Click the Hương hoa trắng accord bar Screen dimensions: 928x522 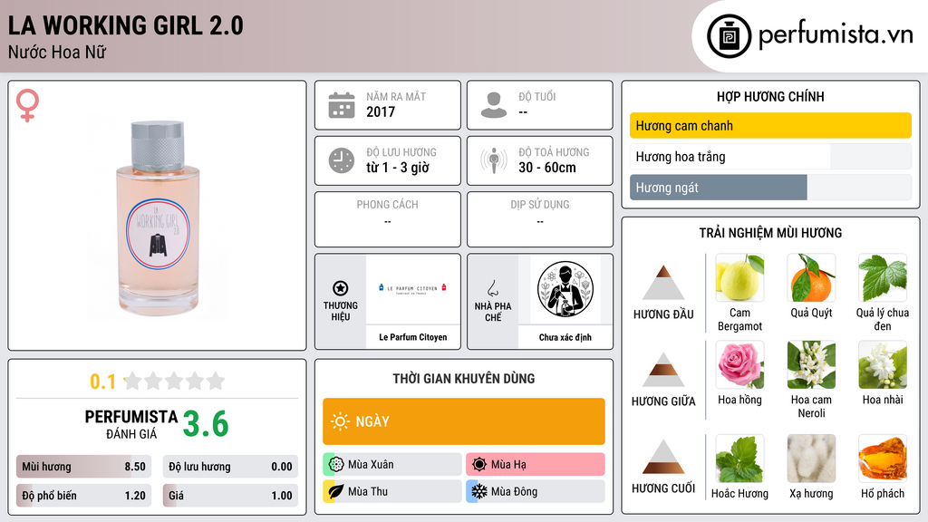(x=770, y=156)
